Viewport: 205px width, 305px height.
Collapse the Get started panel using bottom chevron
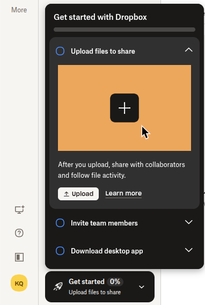[x=142, y=287]
